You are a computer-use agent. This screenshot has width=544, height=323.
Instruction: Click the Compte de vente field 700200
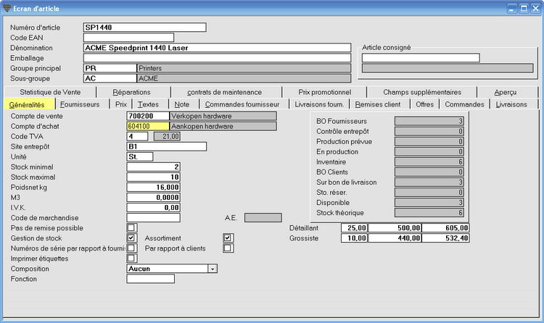tap(148, 116)
